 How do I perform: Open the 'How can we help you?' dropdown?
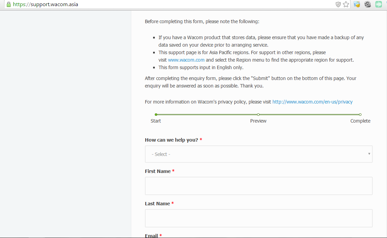coord(259,154)
